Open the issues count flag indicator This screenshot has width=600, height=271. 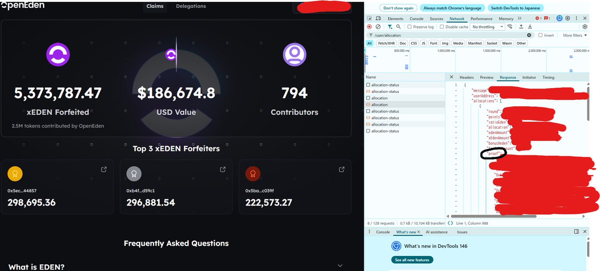pos(547,18)
